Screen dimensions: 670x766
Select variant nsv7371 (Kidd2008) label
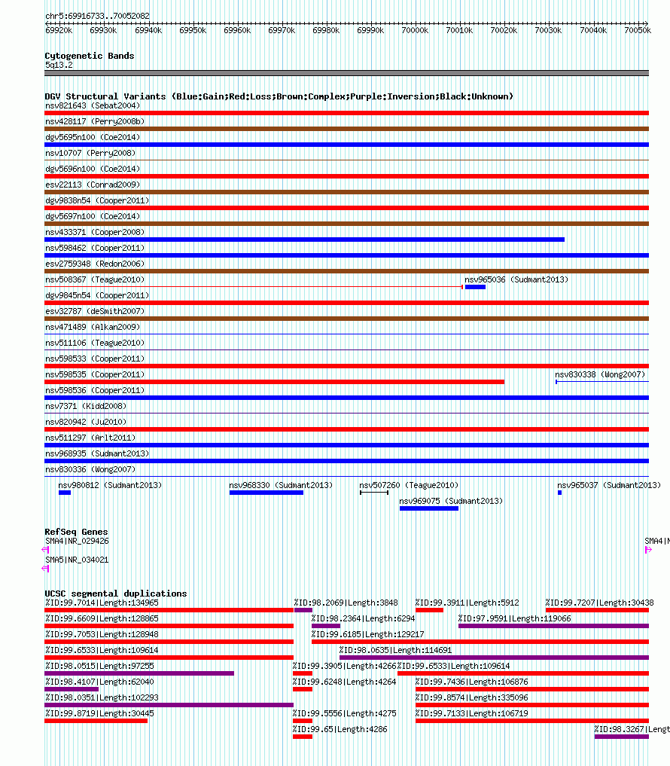tap(86, 406)
